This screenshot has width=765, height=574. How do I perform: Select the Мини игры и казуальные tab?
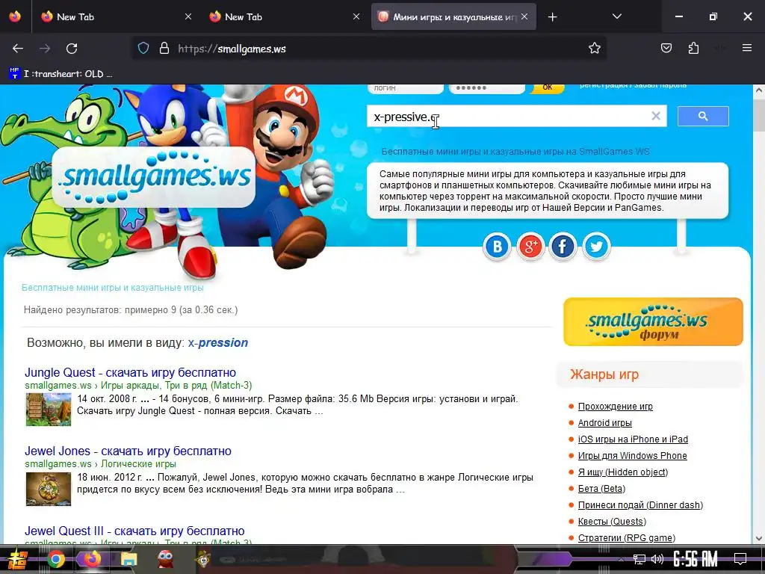pos(453,16)
